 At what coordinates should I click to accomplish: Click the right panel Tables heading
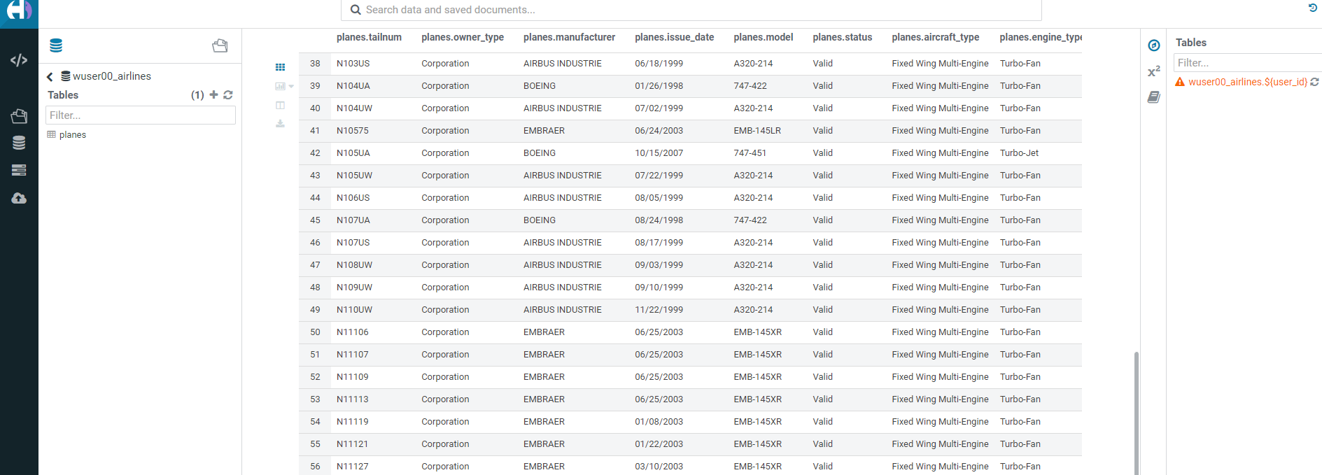(x=1191, y=43)
